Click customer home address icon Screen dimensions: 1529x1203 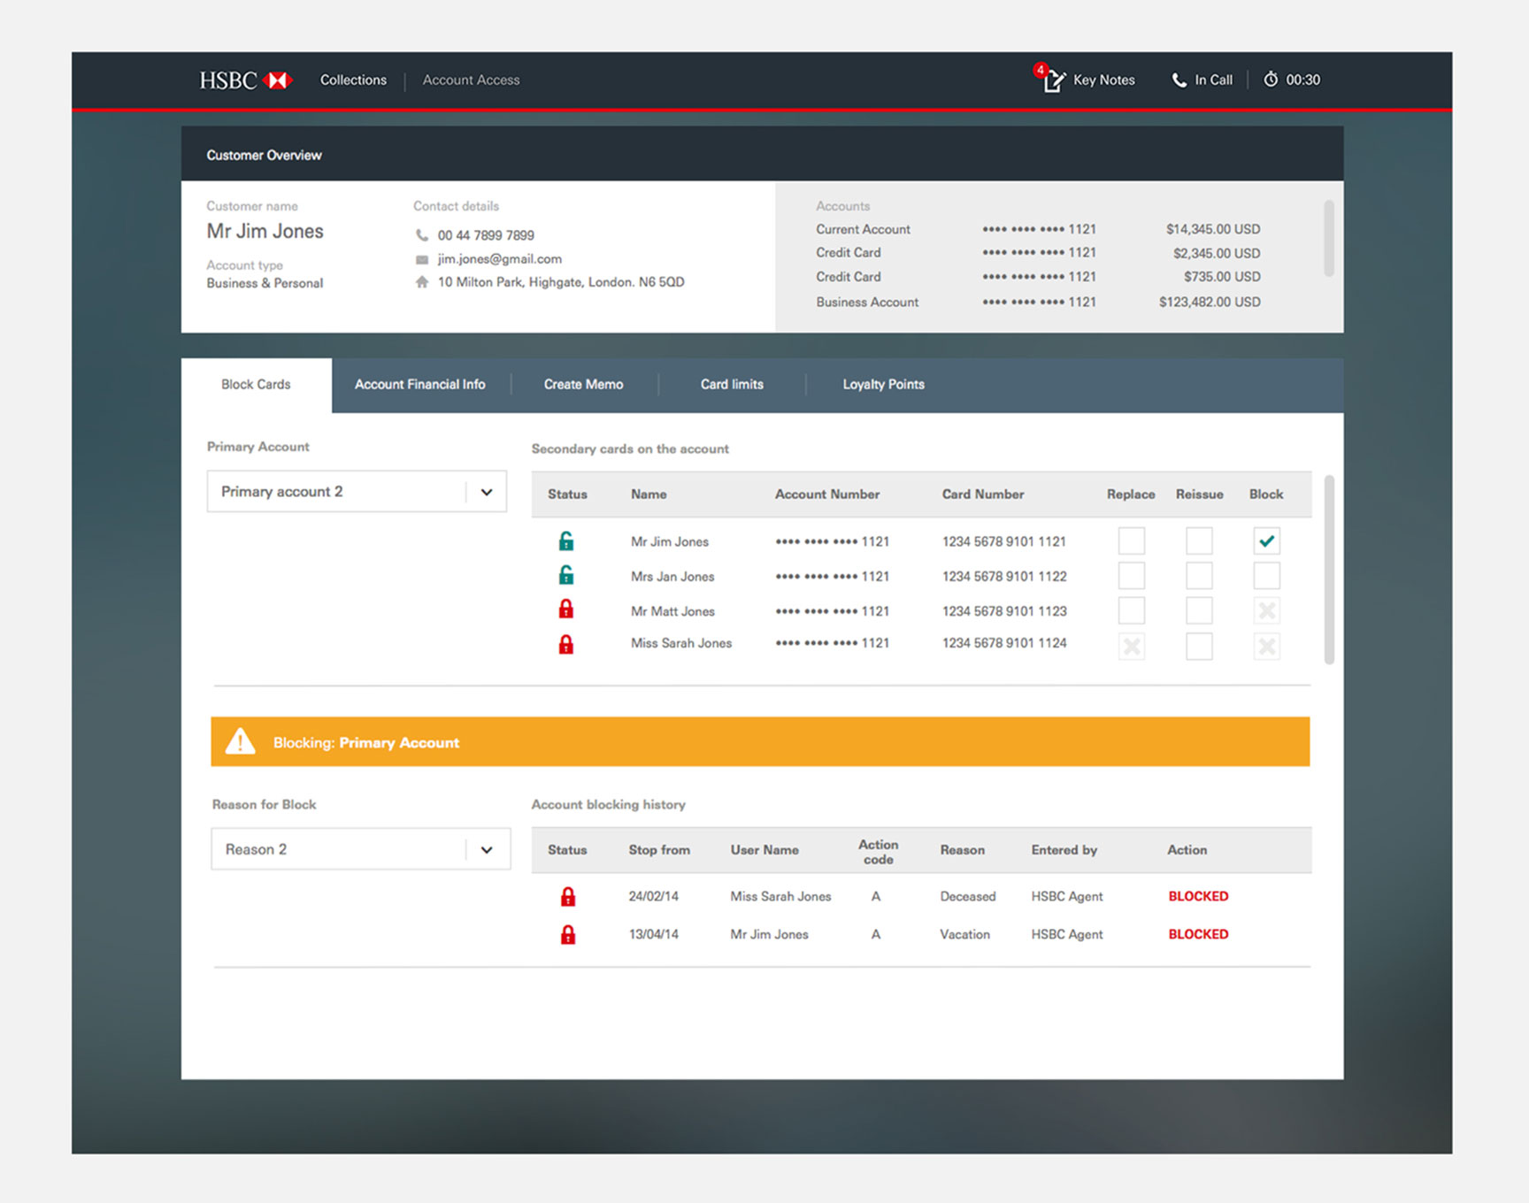[422, 282]
